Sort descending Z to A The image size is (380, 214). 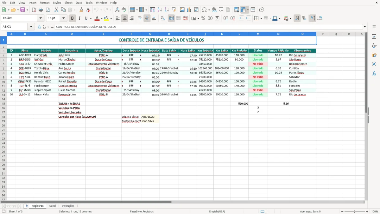pyautogui.click(x=167, y=10)
